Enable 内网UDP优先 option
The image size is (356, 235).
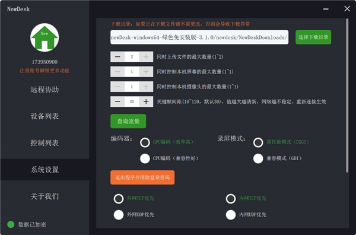(231, 215)
